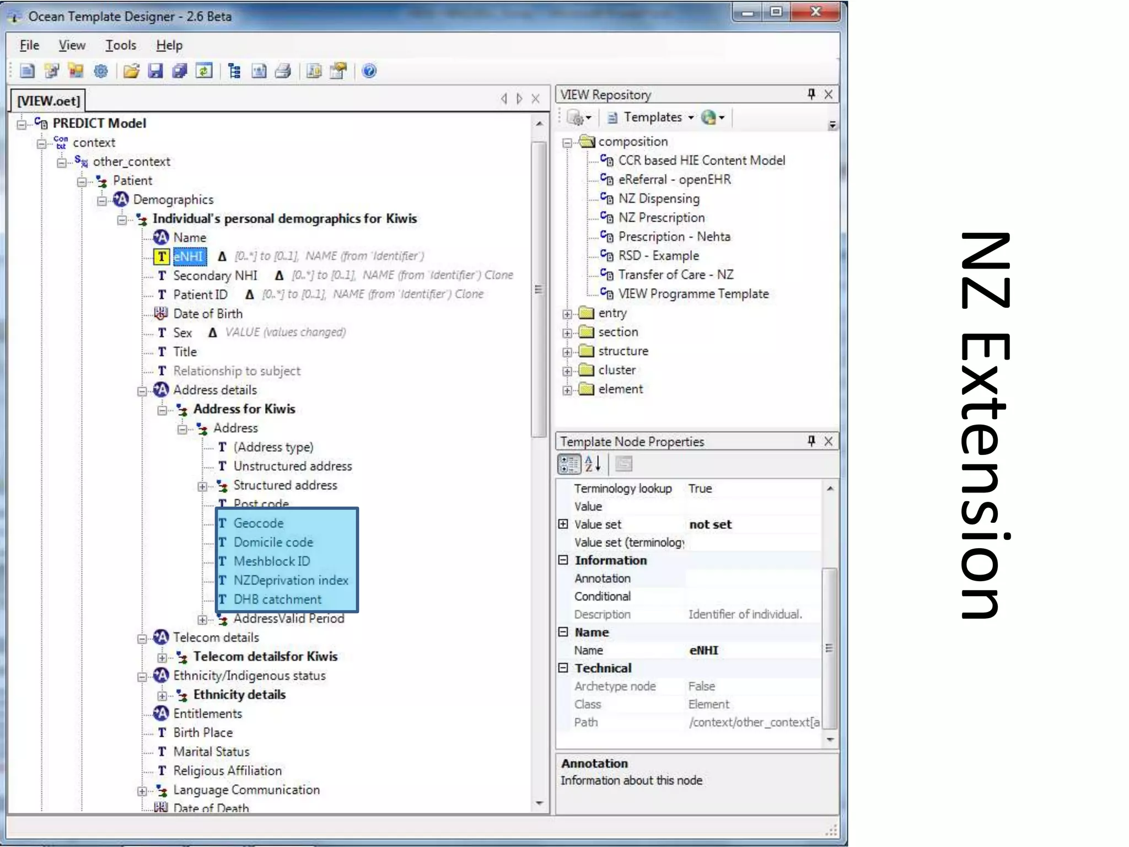Select the [VIEW.oet] tab
Image resolution: width=1129 pixels, height=847 pixels.
coord(49,101)
